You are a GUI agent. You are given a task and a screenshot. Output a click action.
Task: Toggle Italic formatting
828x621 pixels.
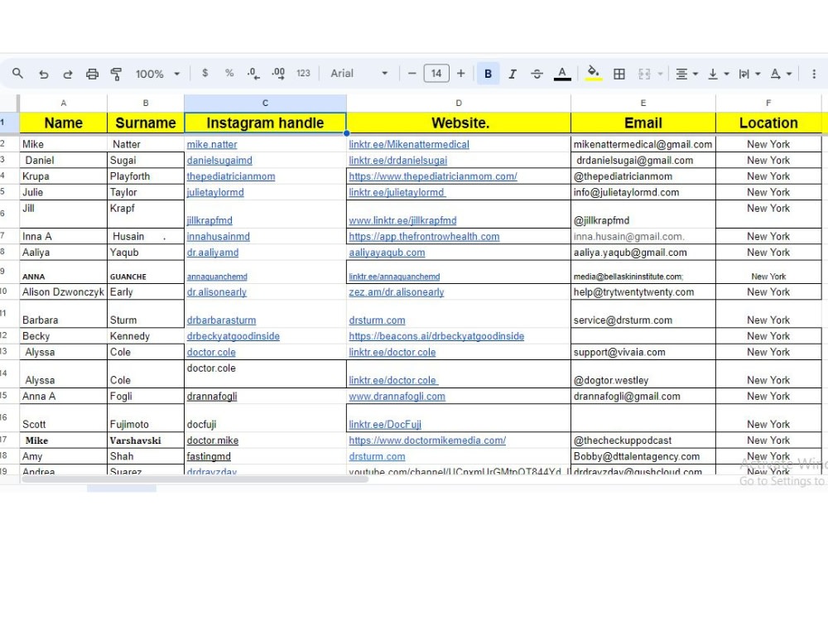point(513,74)
